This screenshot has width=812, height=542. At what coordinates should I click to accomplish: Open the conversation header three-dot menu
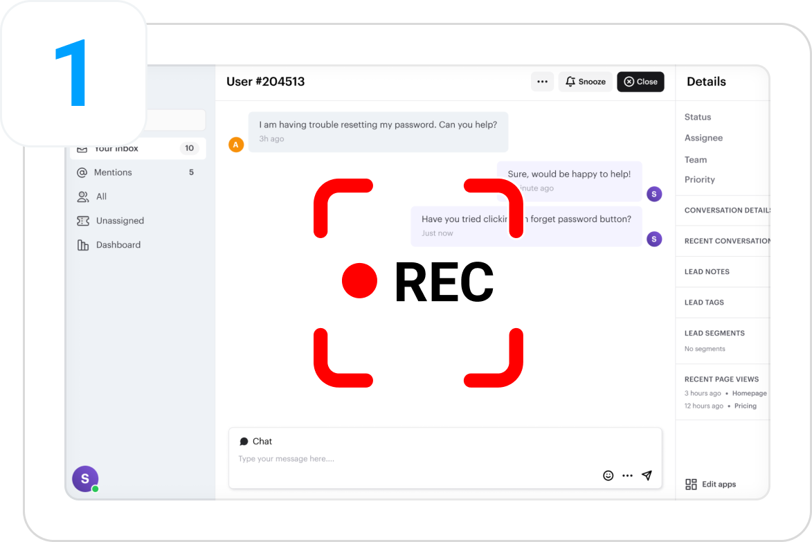pyautogui.click(x=542, y=82)
